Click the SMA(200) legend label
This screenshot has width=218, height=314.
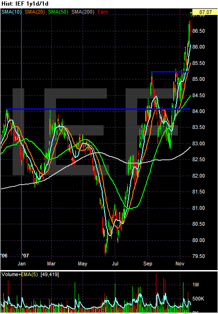[x=83, y=12]
